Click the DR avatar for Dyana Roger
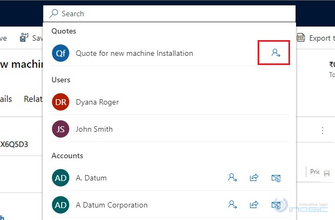The height and width of the screenshot is (220, 335). [60, 102]
